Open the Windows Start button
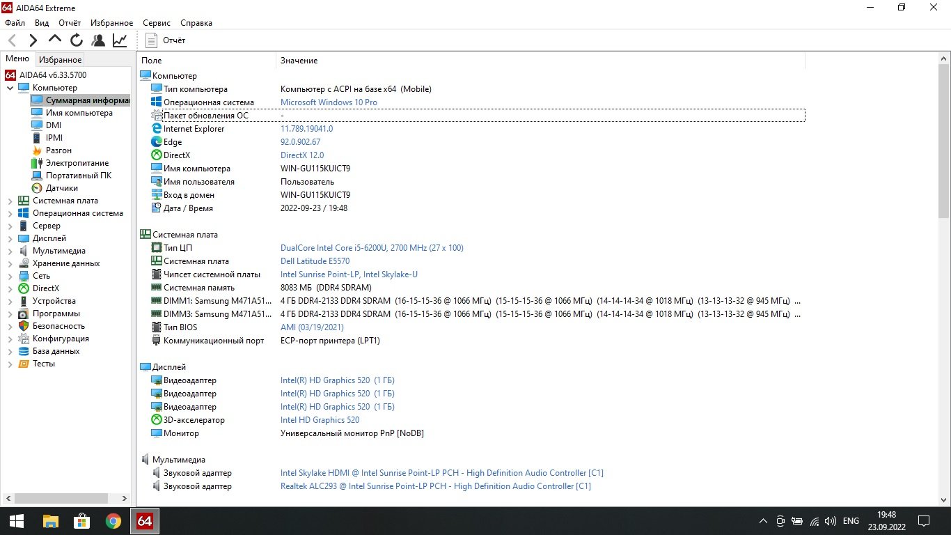The height and width of the screenshot is (535, 951). point(17,520)
